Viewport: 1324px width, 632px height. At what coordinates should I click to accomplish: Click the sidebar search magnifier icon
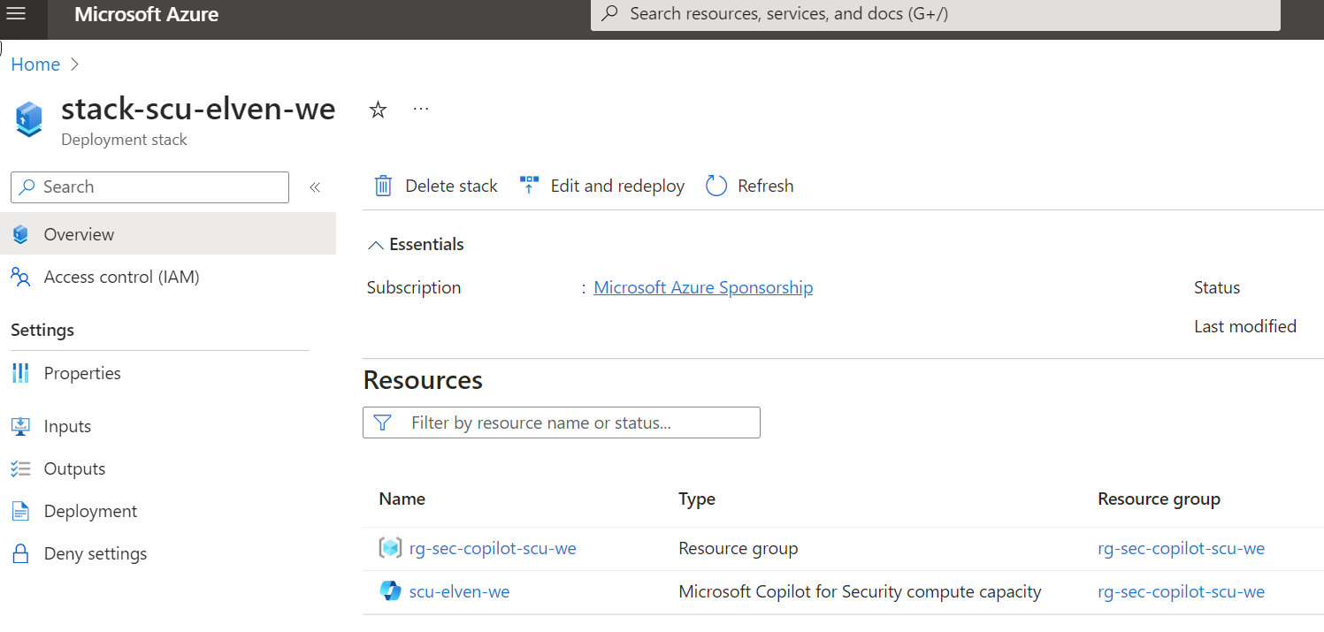coord(27,187)
